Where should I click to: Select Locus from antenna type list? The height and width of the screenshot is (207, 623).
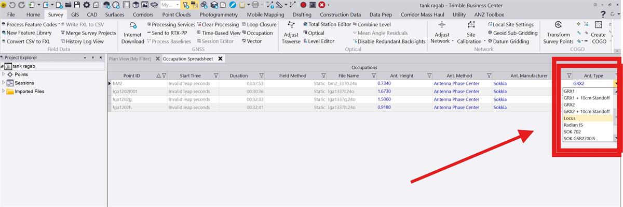tap(587, 118)
